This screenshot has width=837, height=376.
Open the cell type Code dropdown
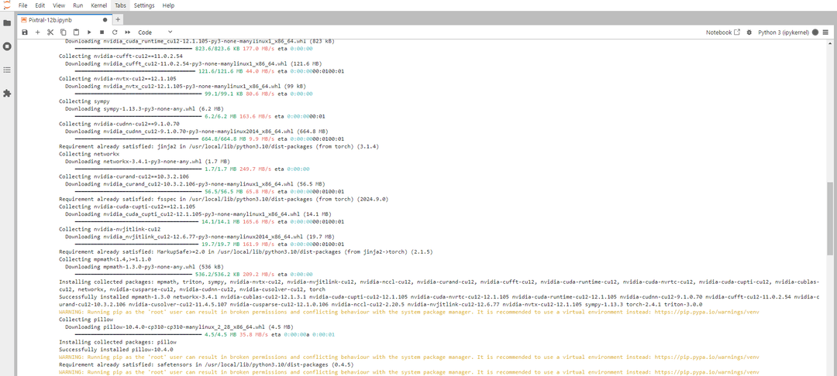click(155, 32)
